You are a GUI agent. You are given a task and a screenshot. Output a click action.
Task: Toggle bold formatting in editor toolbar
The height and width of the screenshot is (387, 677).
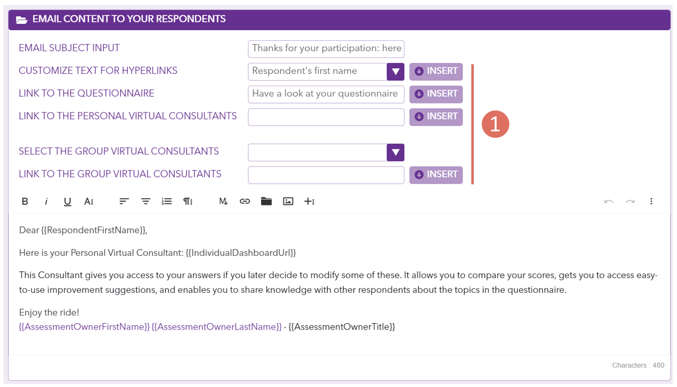coord(25,201)
